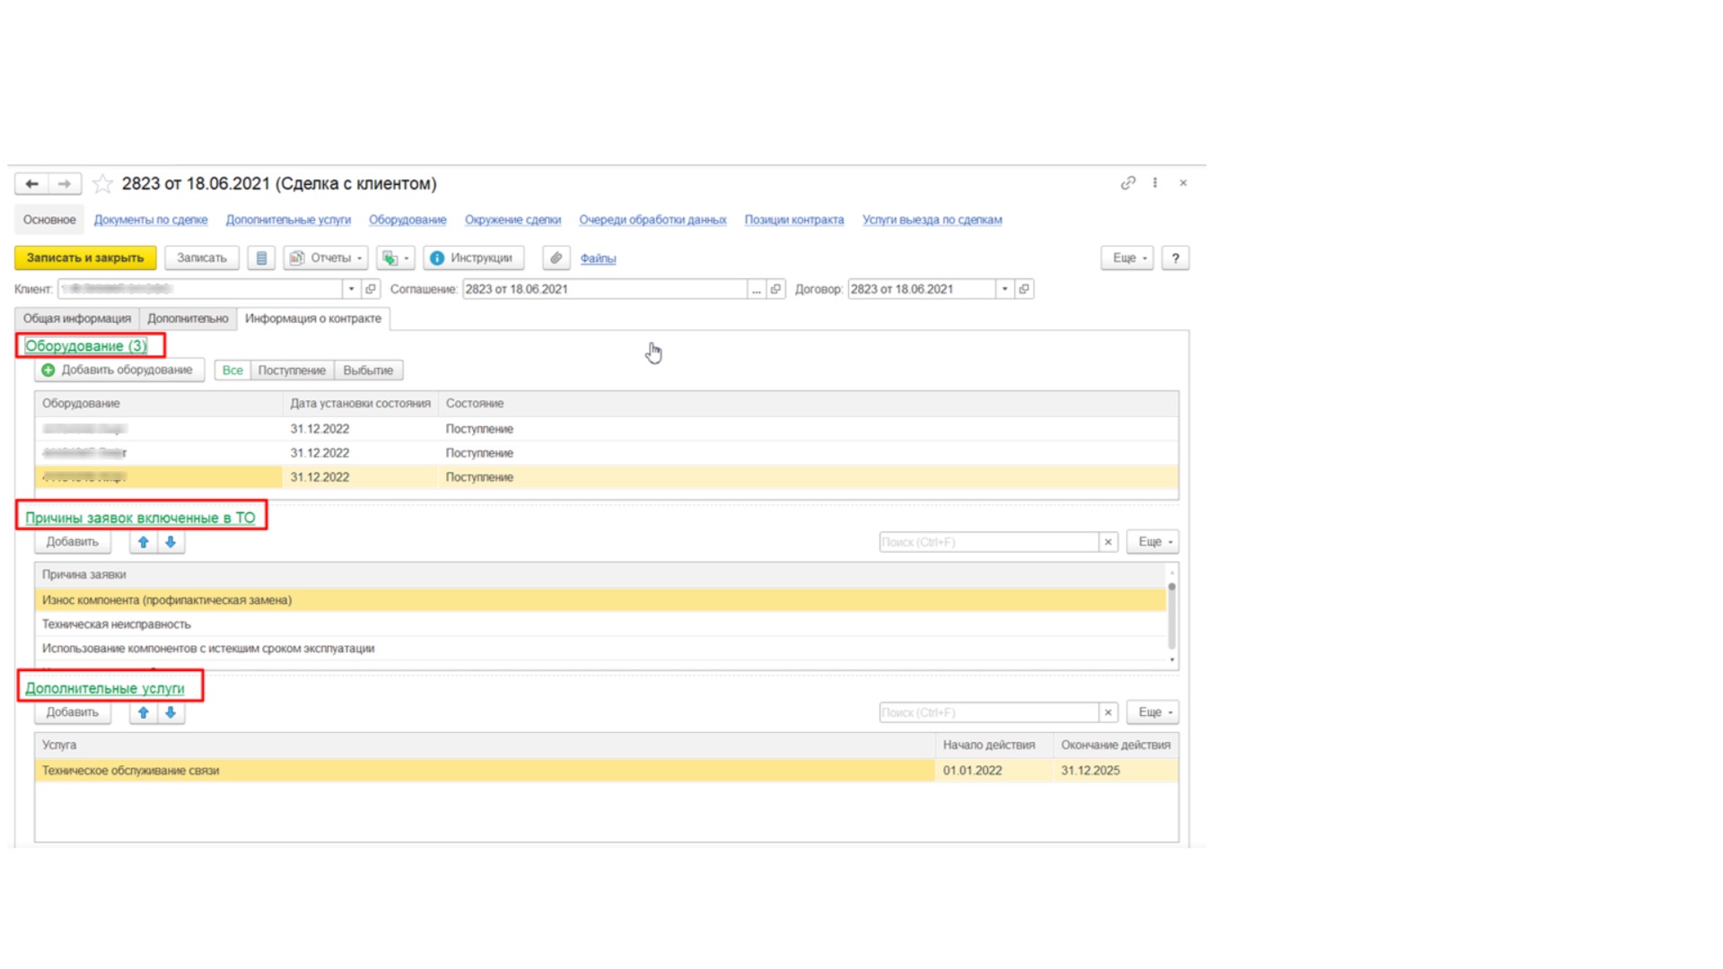The width and height of the screenshot is (1723, 969).
Task: Open the Клиент record with open icon
Action: click(x=371, y=289)
